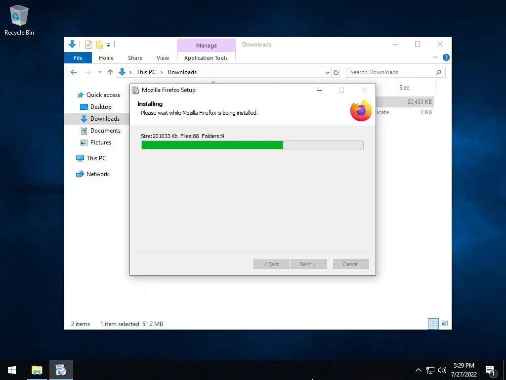
Task: Minimize the Mozilla Firefox Setup window
Action: click(x=319, y=90)
